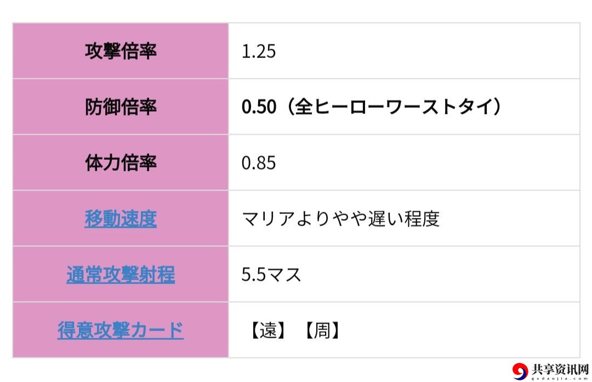The image size is (592, 382).
Task: Click the white cell beside 攻撃倍率
Action: tap(404, 51)
